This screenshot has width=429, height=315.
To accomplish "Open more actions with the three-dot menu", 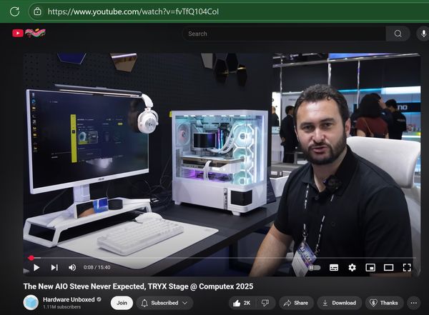I will tap(414, 303).
